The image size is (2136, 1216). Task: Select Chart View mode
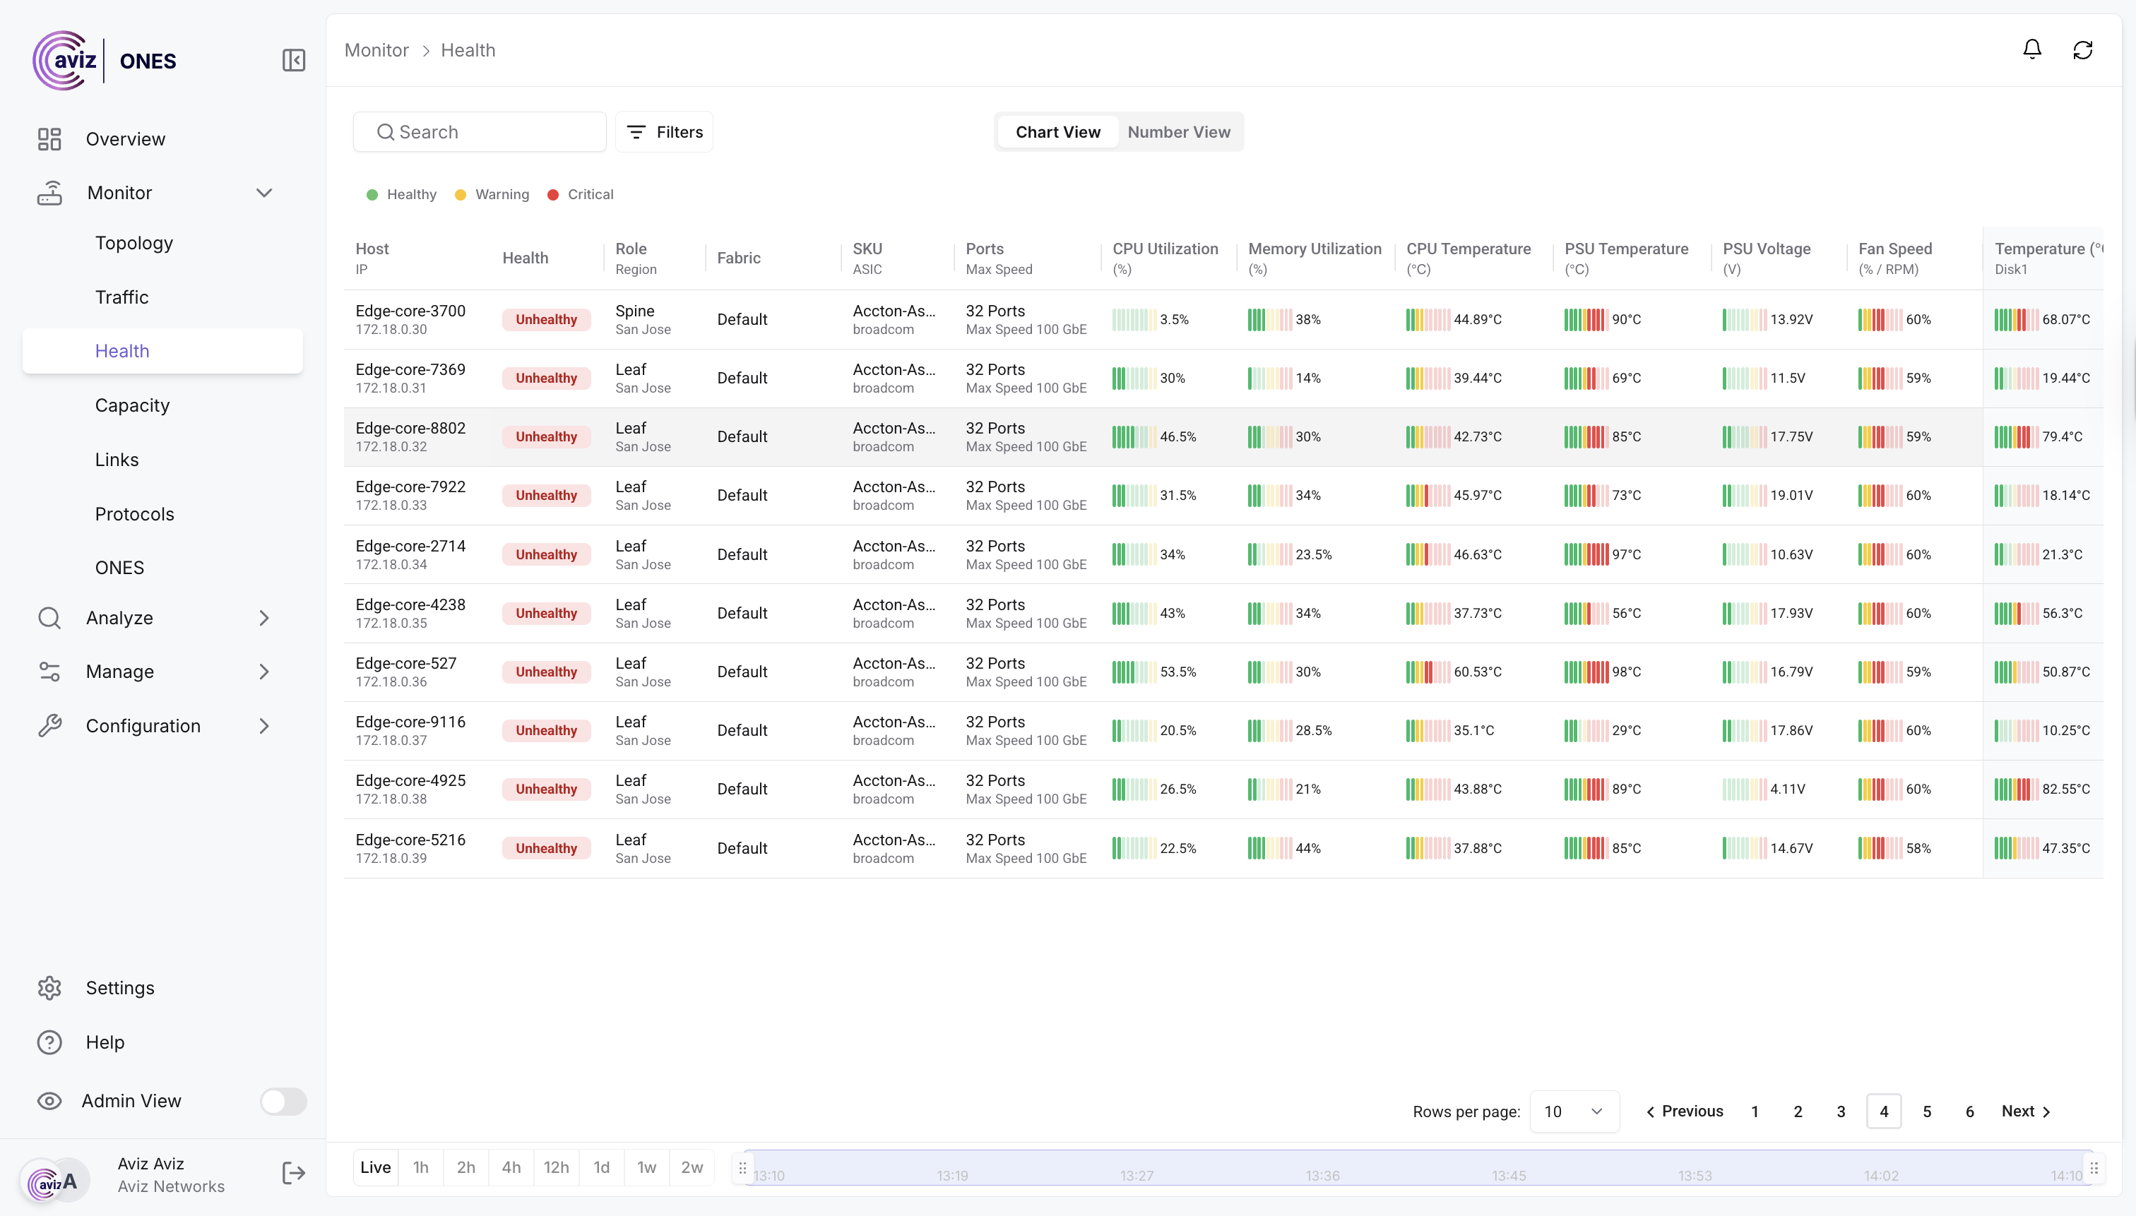pos(1057,132)
